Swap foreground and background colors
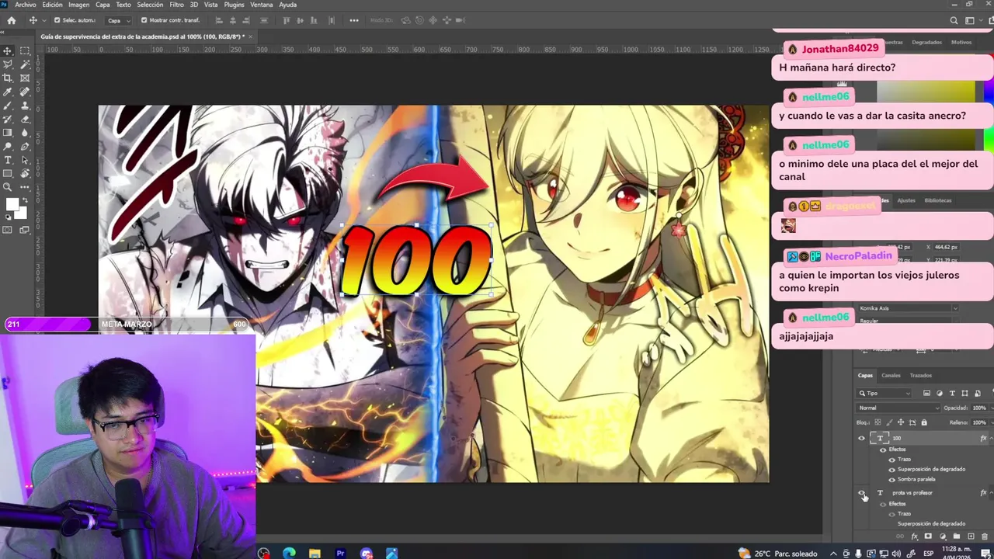Viewport: 994px width, 559px height. click(25, 200)
